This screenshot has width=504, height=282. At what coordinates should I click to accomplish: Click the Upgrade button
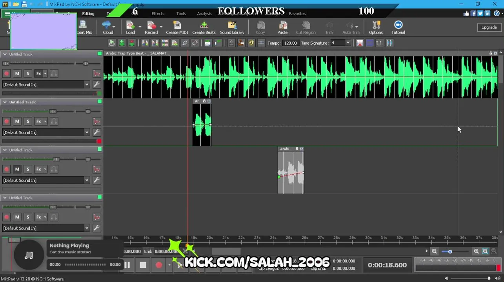point(489,27)
